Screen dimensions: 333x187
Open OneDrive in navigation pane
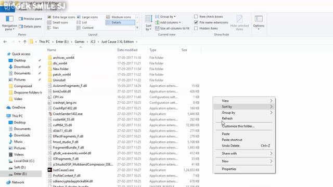(16, 108)
